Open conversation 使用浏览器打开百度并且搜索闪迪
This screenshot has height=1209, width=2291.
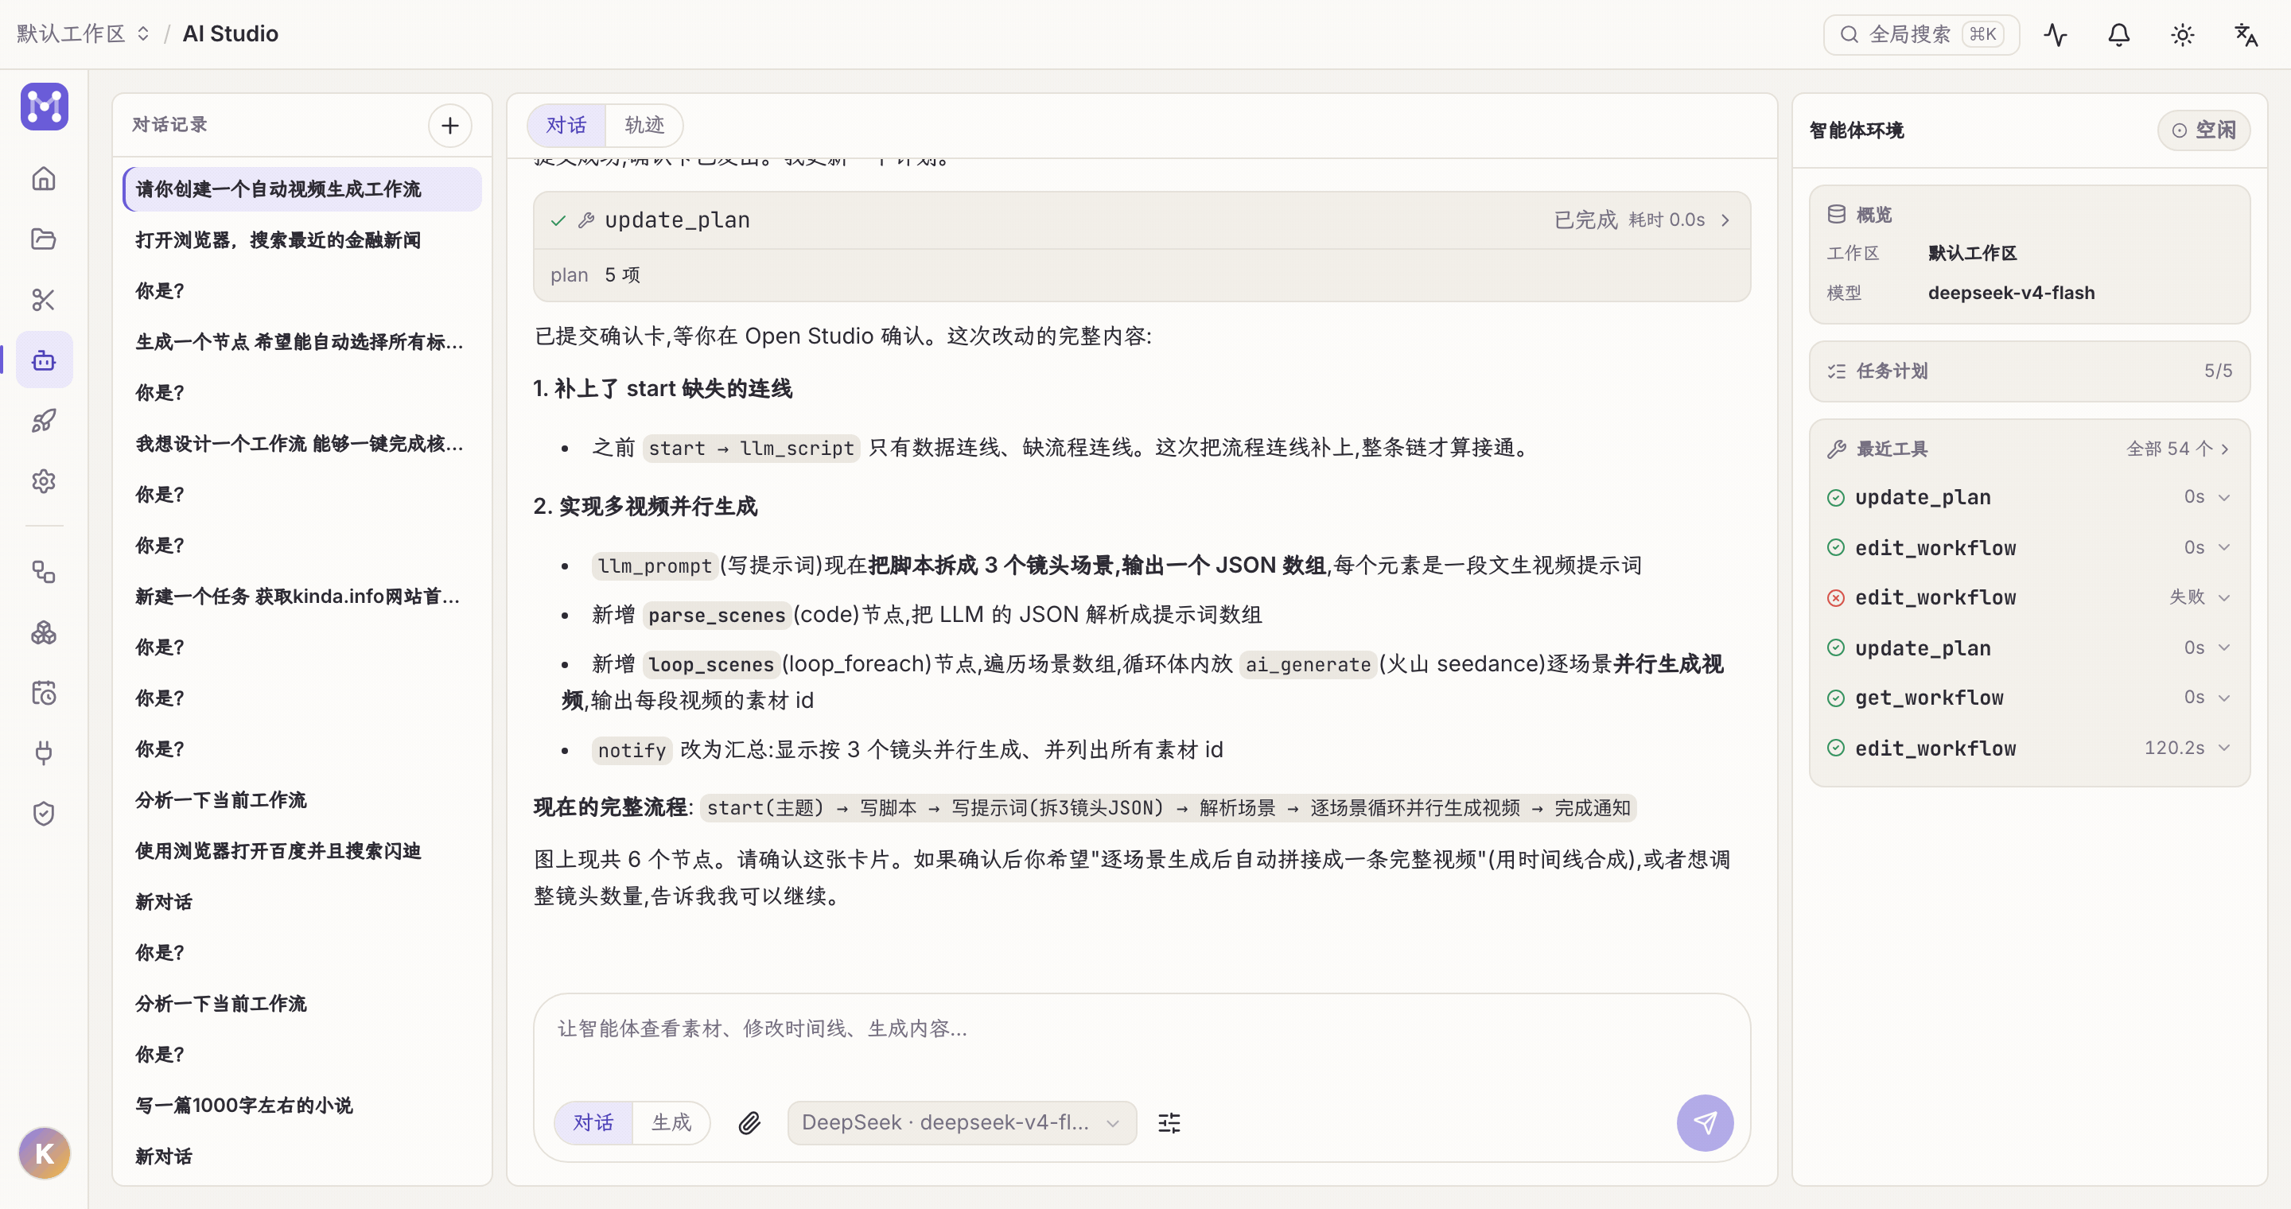pos(302,851)
